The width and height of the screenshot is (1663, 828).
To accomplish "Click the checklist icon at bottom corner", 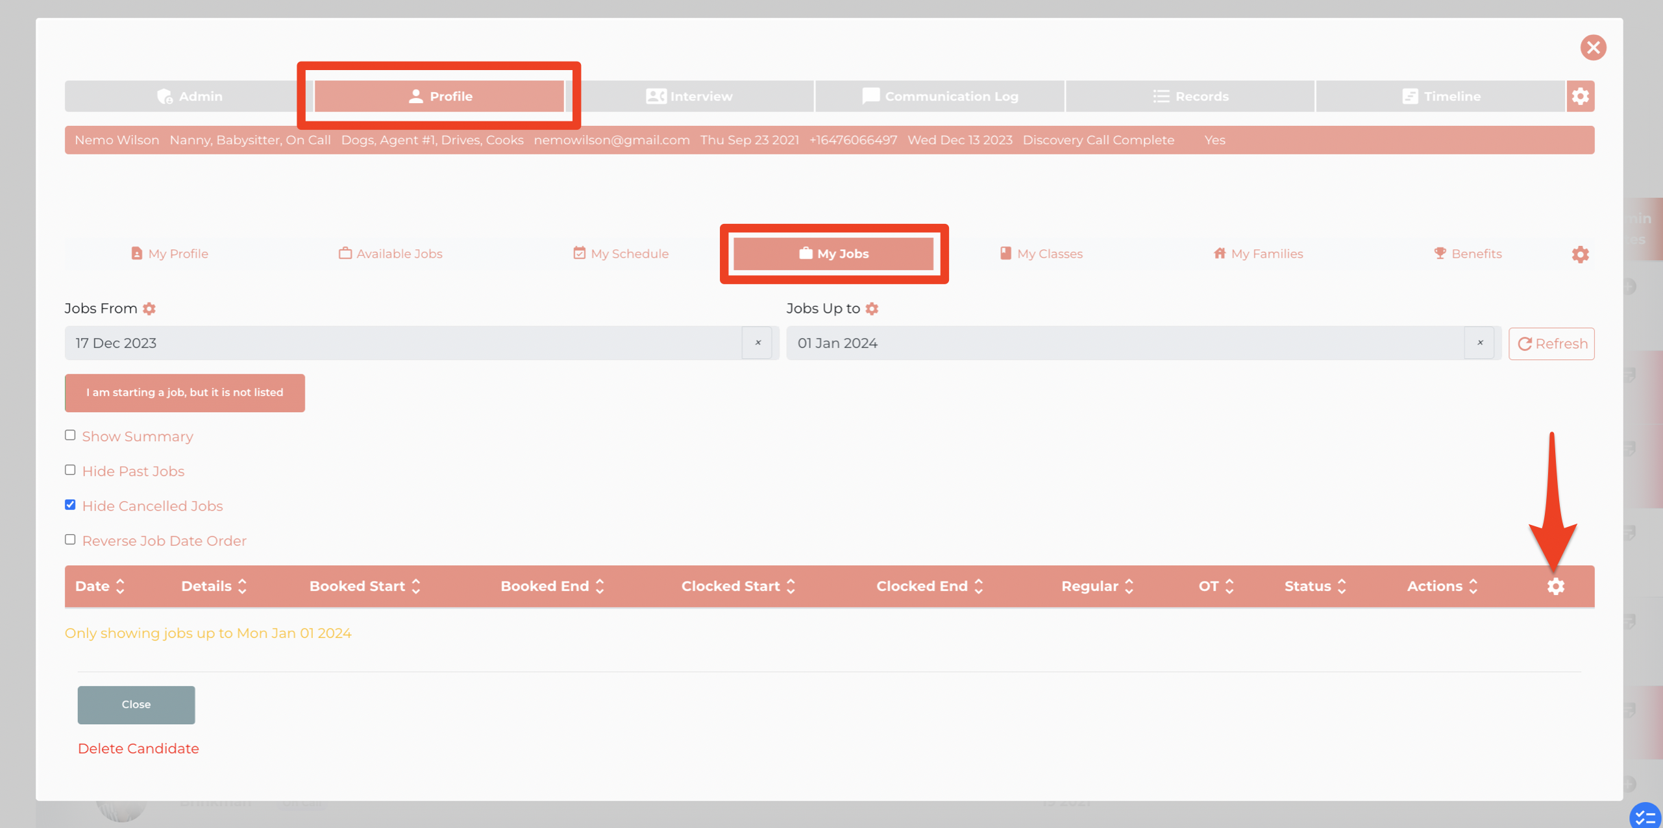I will pos(1645,816).
